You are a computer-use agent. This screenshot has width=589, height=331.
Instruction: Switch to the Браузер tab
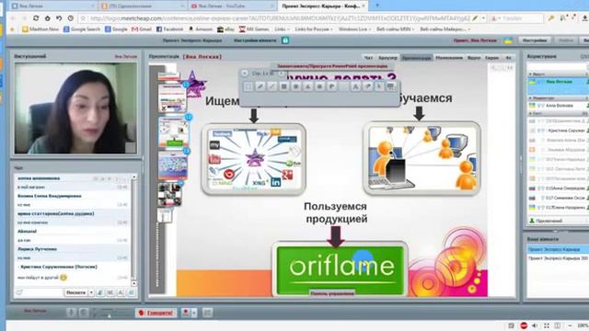pyautogui.click(x=387, y=57)
